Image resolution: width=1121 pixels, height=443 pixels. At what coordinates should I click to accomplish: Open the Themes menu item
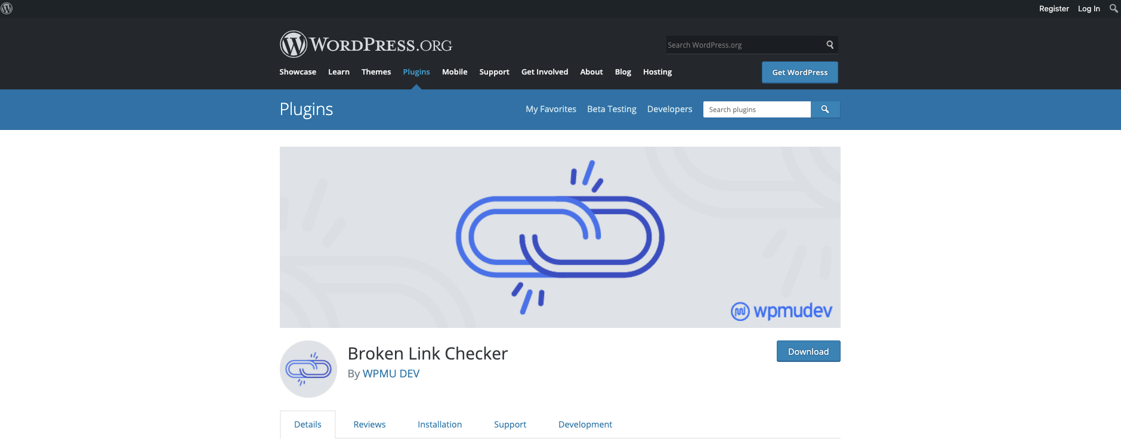tap(376, 72)
